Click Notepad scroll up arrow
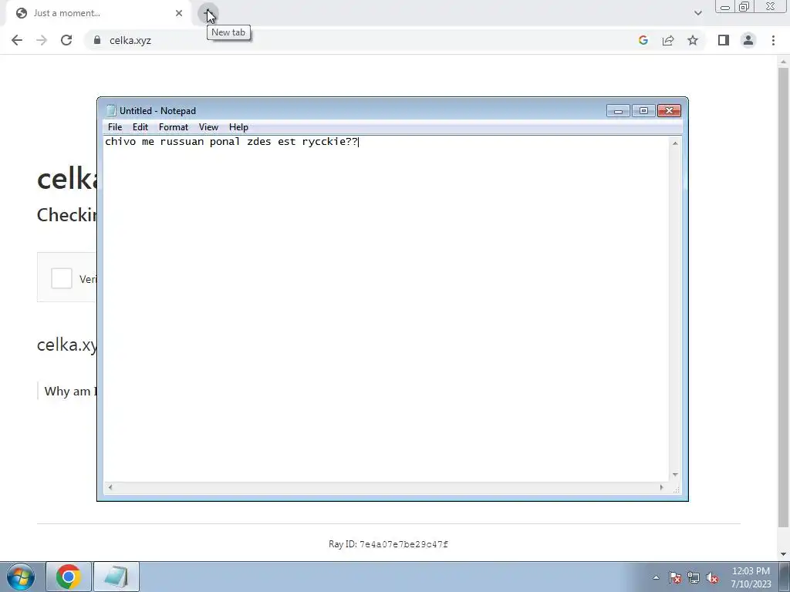Image resolution: width=790 pixels, height=592 pixels. click(675, 143)
